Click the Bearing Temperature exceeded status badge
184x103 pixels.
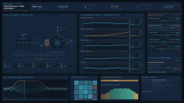177,25
